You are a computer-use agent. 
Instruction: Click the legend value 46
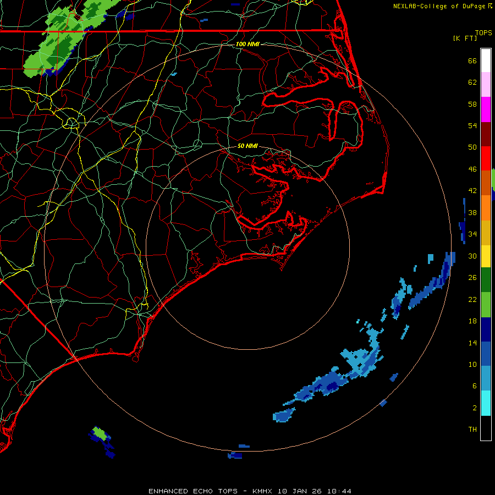(472, 169)
